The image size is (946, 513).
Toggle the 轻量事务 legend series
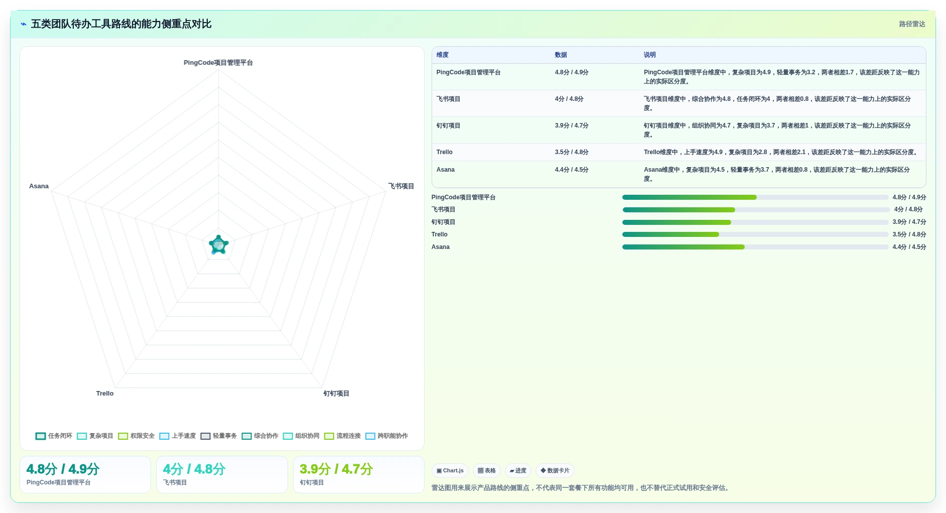pos(218,436)
